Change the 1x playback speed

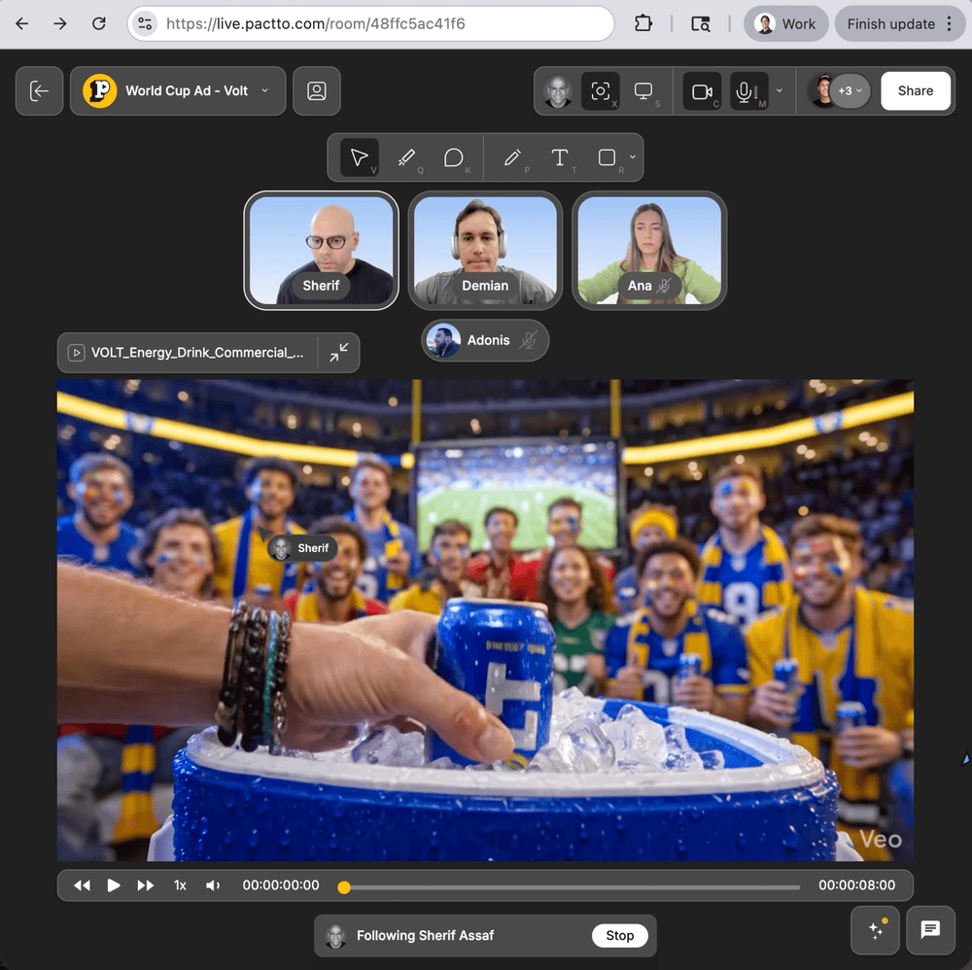(180, 885)
